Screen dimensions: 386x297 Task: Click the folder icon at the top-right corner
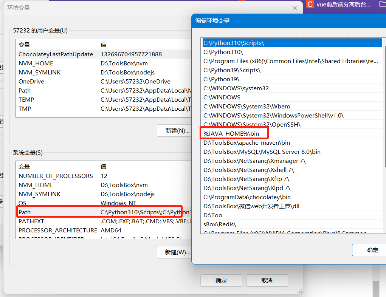click(382, 4)
